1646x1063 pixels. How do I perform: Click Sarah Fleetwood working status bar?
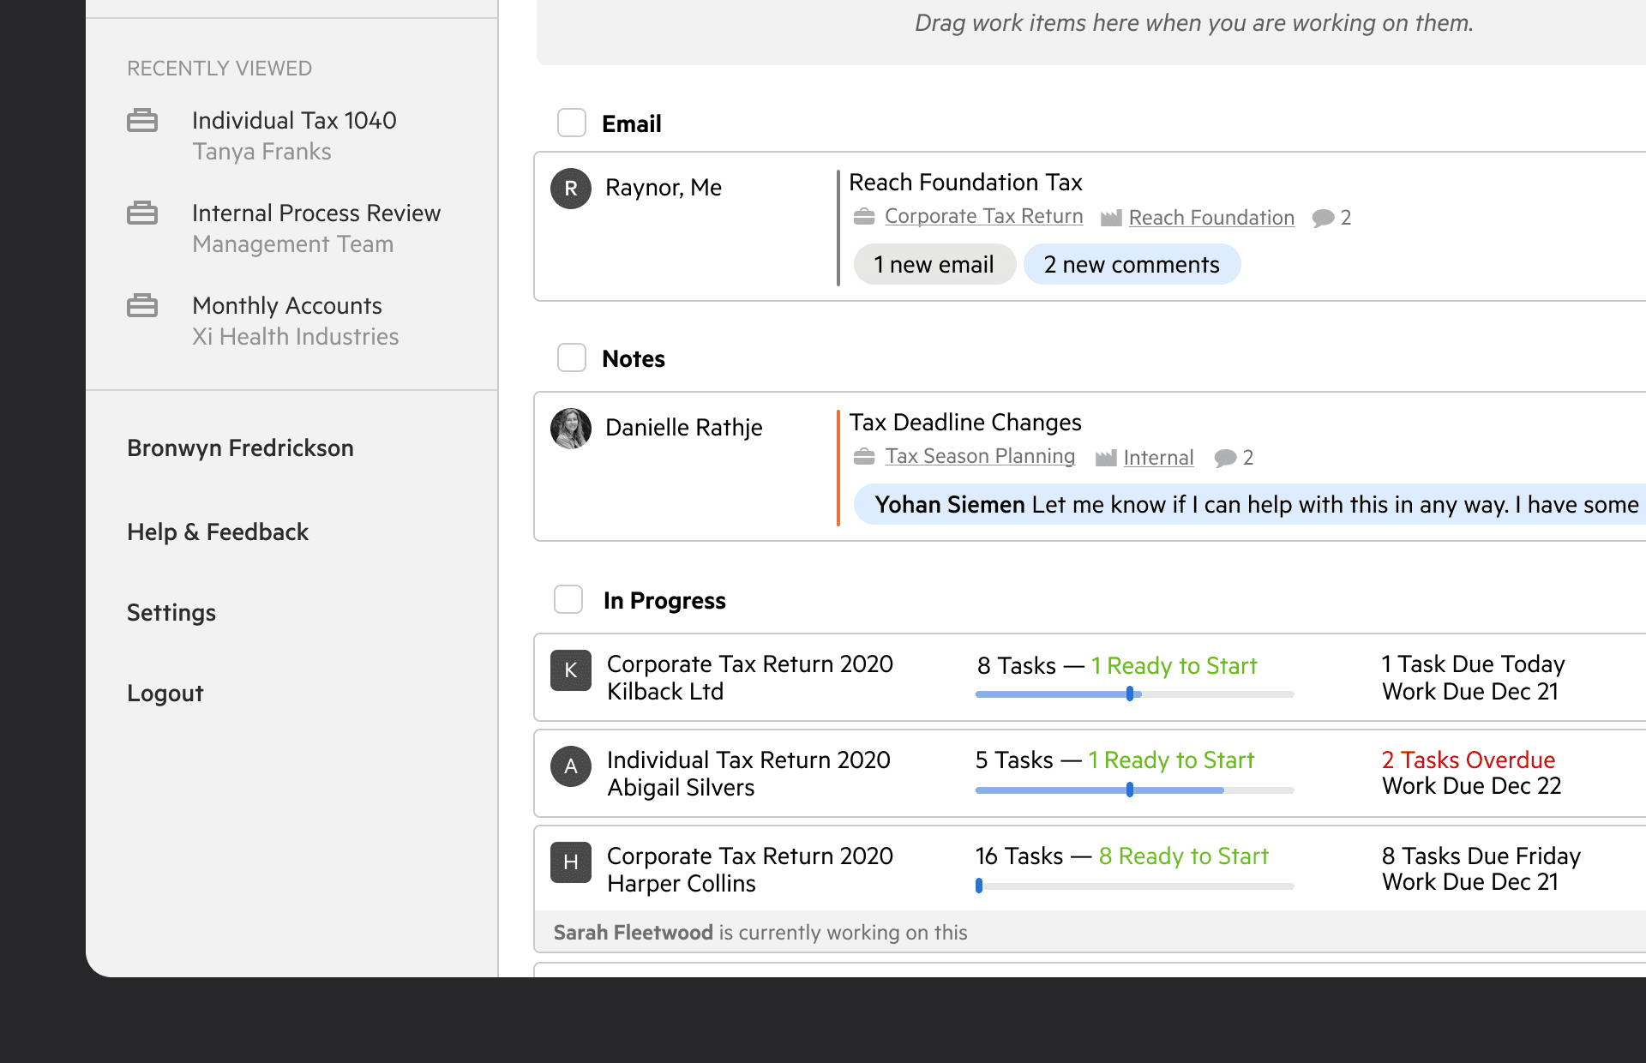[x=1090, y=932]
